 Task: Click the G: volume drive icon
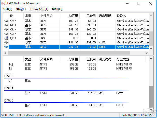point(6,25)
